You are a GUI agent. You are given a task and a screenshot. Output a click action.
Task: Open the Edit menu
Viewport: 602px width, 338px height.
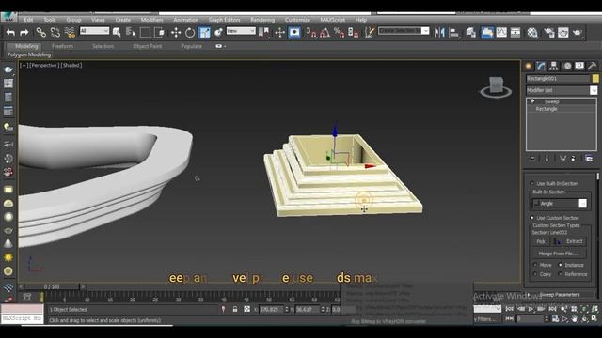click(x=28, y=20)
